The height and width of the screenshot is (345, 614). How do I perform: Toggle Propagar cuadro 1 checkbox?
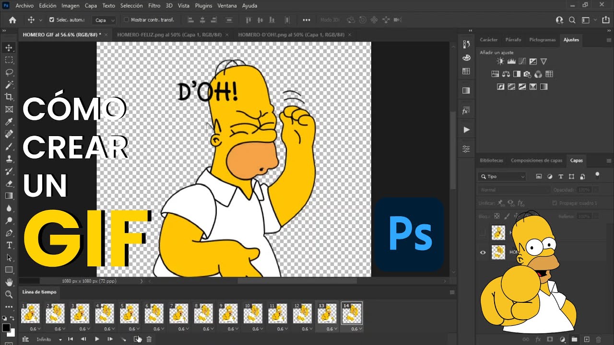(555, 203)
